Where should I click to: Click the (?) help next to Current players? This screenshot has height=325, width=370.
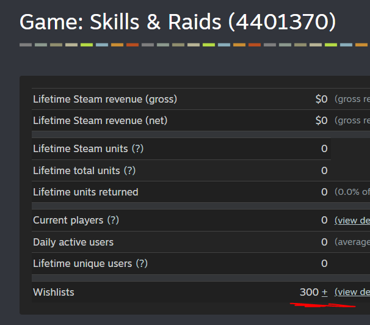(113, 220)
